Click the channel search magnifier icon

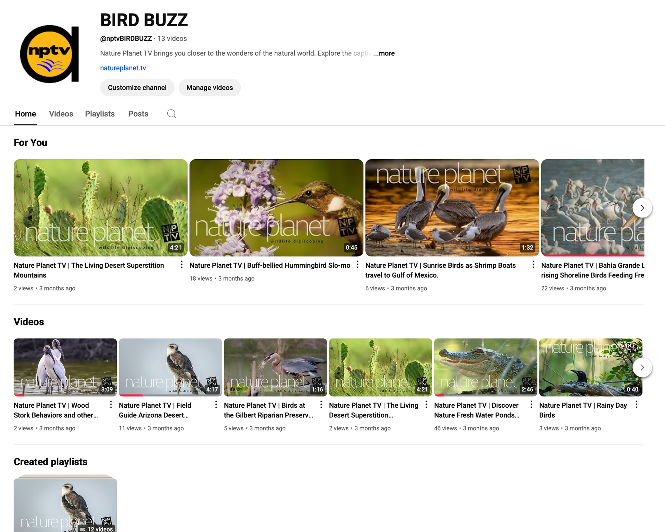(x=171, y=114)
